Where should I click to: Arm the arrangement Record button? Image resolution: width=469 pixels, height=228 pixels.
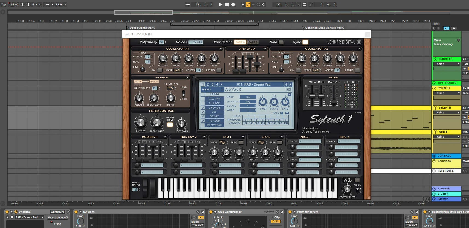point(233,4)
